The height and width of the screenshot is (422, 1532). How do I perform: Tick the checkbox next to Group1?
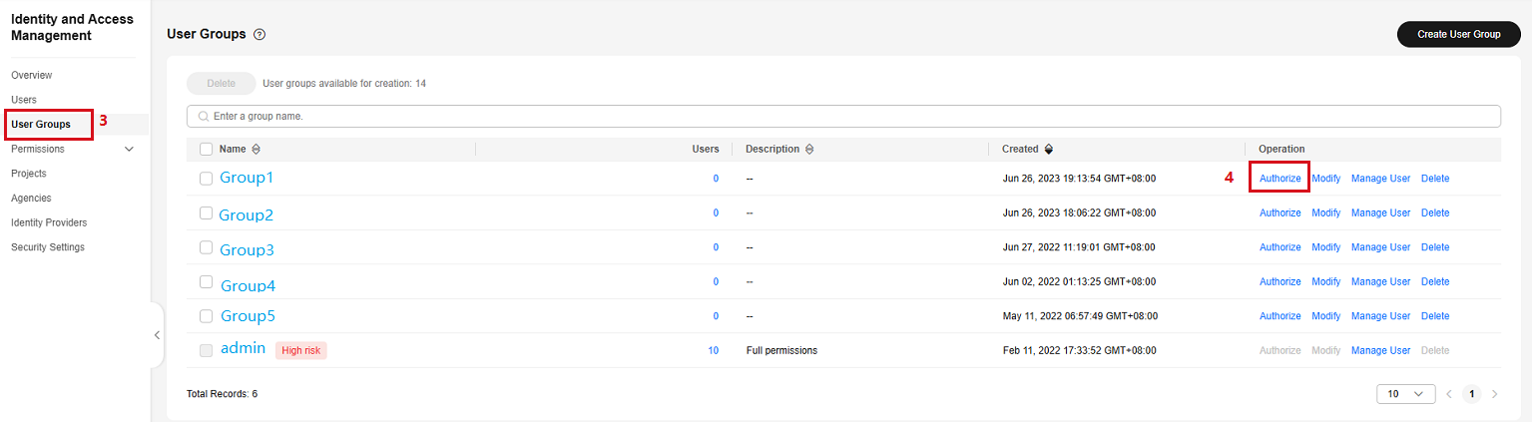[x=207, y=179]
